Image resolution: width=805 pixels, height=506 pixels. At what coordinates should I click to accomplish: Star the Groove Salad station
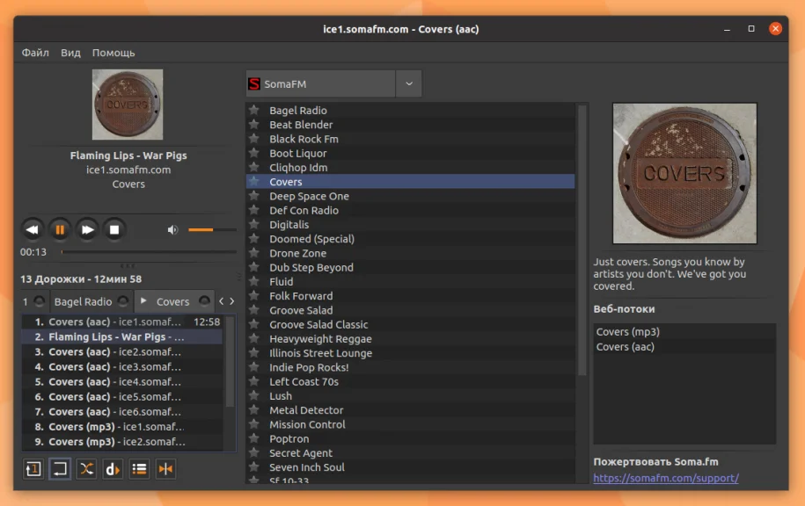pos(254,310)
